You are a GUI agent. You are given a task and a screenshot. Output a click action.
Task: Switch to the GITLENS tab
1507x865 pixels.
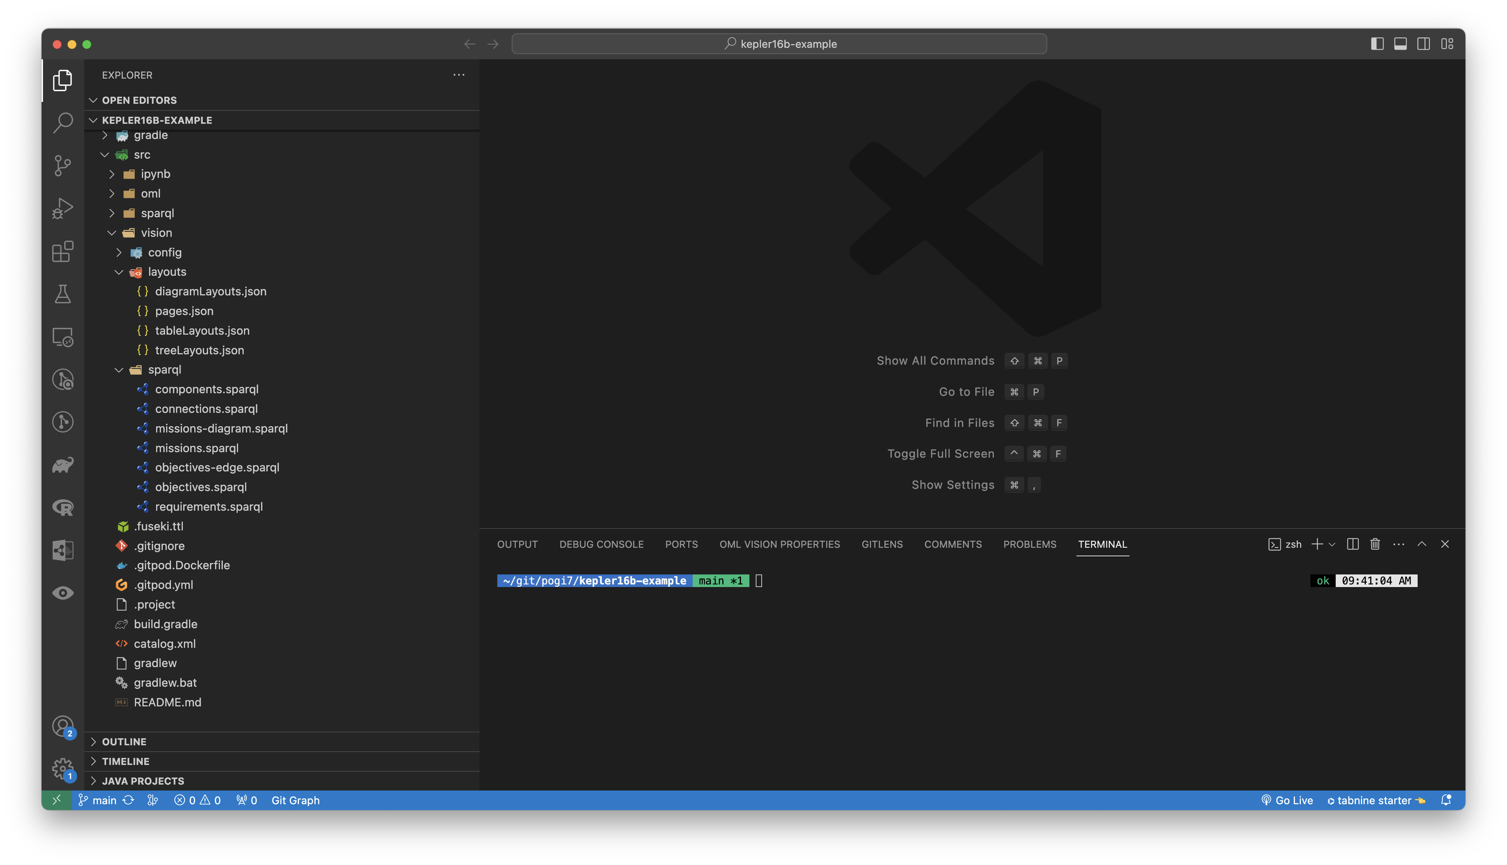[882, 544]
